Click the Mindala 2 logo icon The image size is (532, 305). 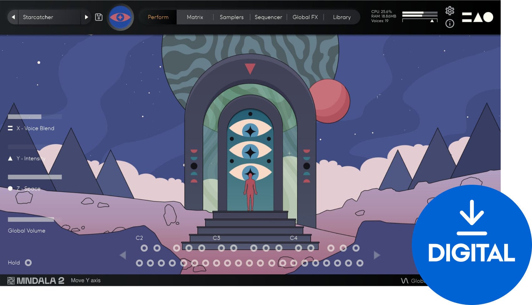11,281
